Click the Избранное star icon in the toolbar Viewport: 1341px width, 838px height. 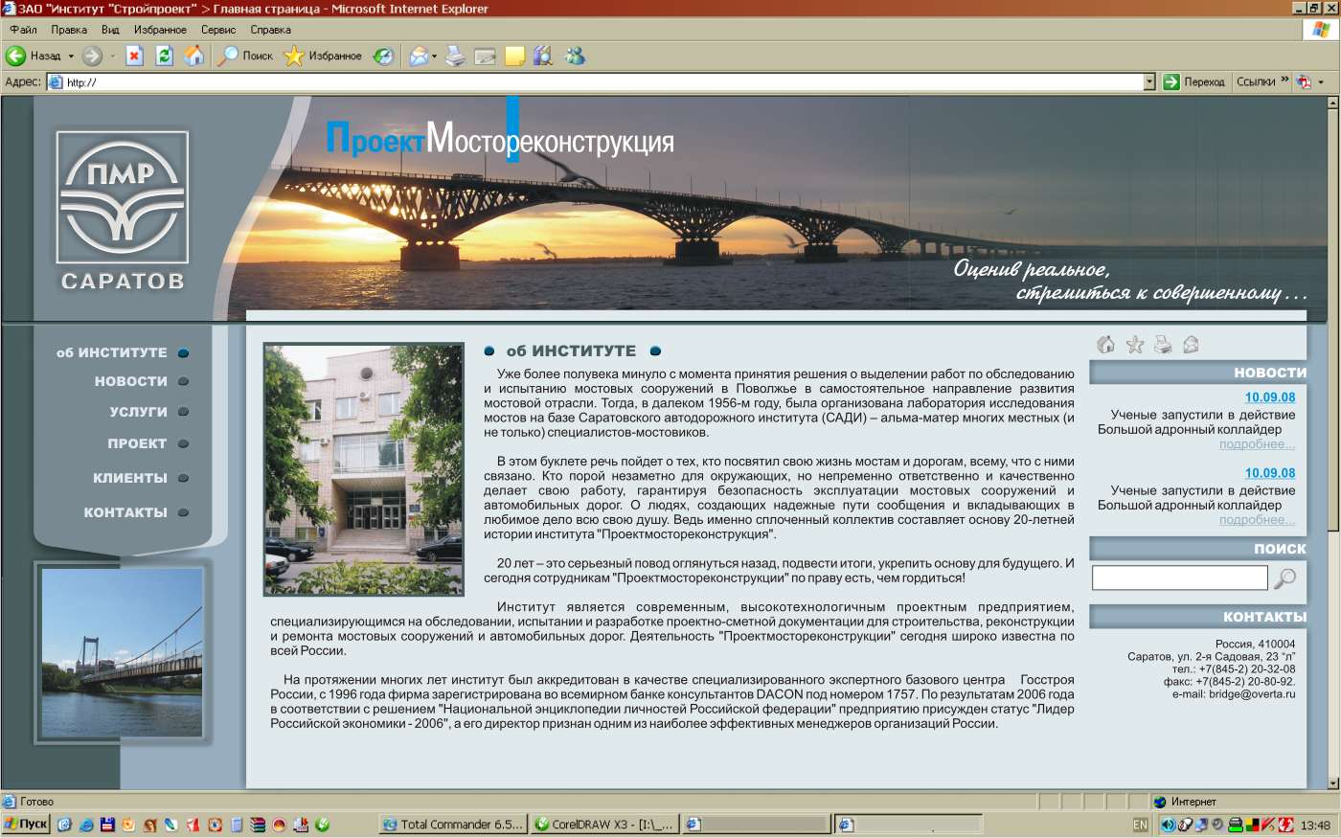[294, 56]
